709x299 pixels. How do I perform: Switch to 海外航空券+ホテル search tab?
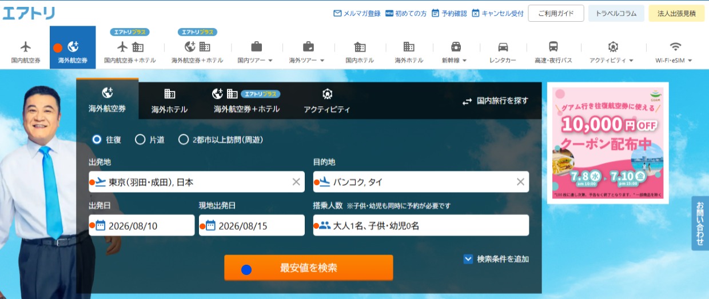246,101
